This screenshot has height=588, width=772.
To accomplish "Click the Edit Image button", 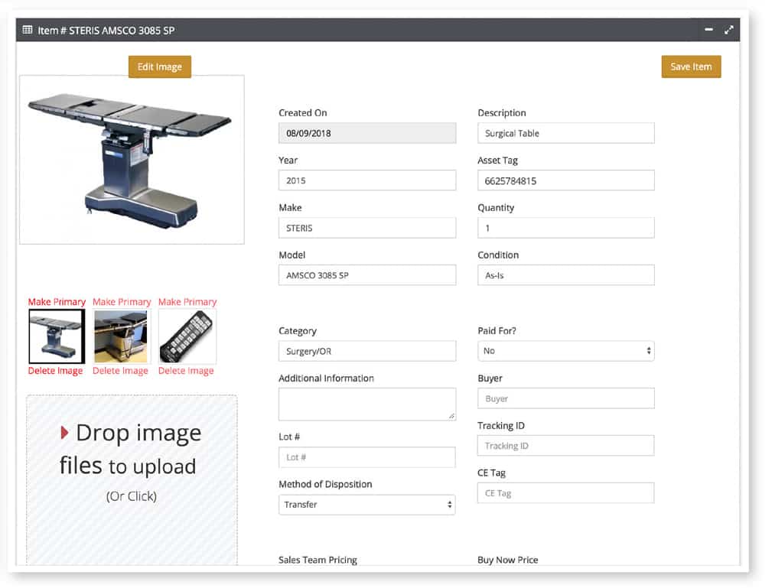I will [159, 67].
